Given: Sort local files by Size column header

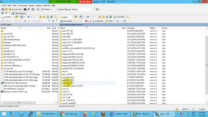Looking at the screenshot, I should [45, 28].
